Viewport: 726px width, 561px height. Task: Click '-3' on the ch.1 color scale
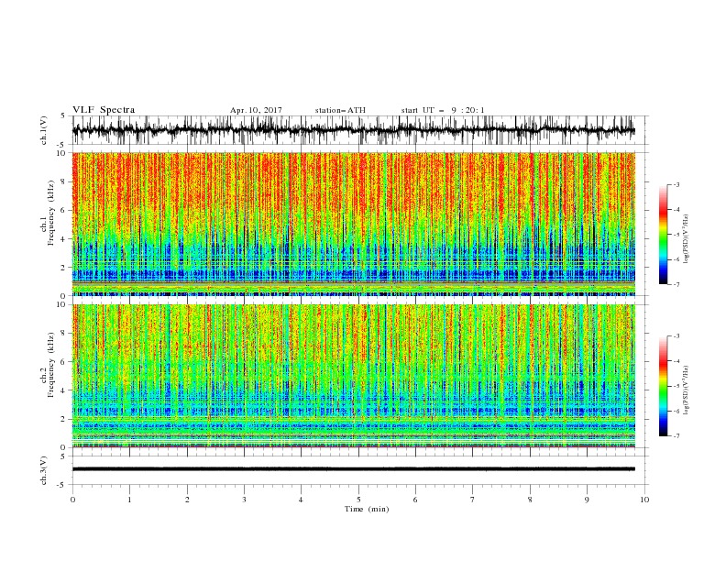click(x=676, y=184)
